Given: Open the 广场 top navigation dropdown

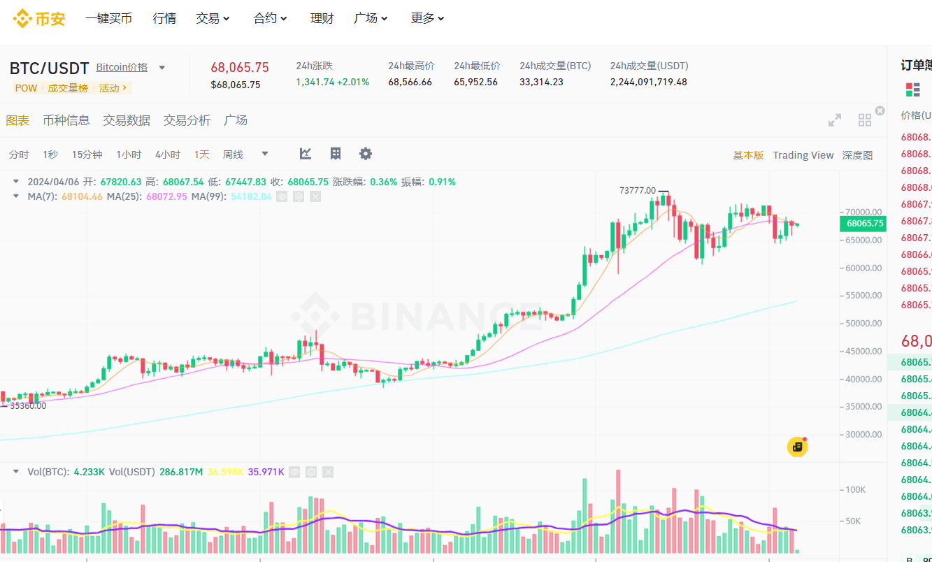Looking at the screenshot, I should 371,19.
